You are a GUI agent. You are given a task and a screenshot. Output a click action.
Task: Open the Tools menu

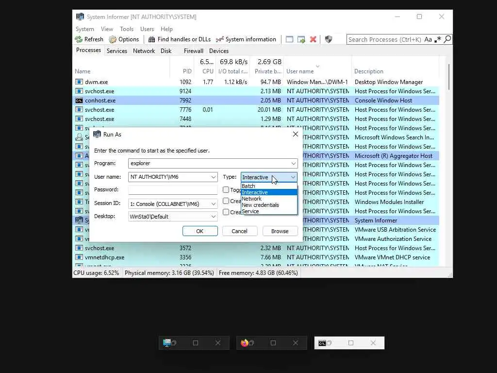coord(127,29)
